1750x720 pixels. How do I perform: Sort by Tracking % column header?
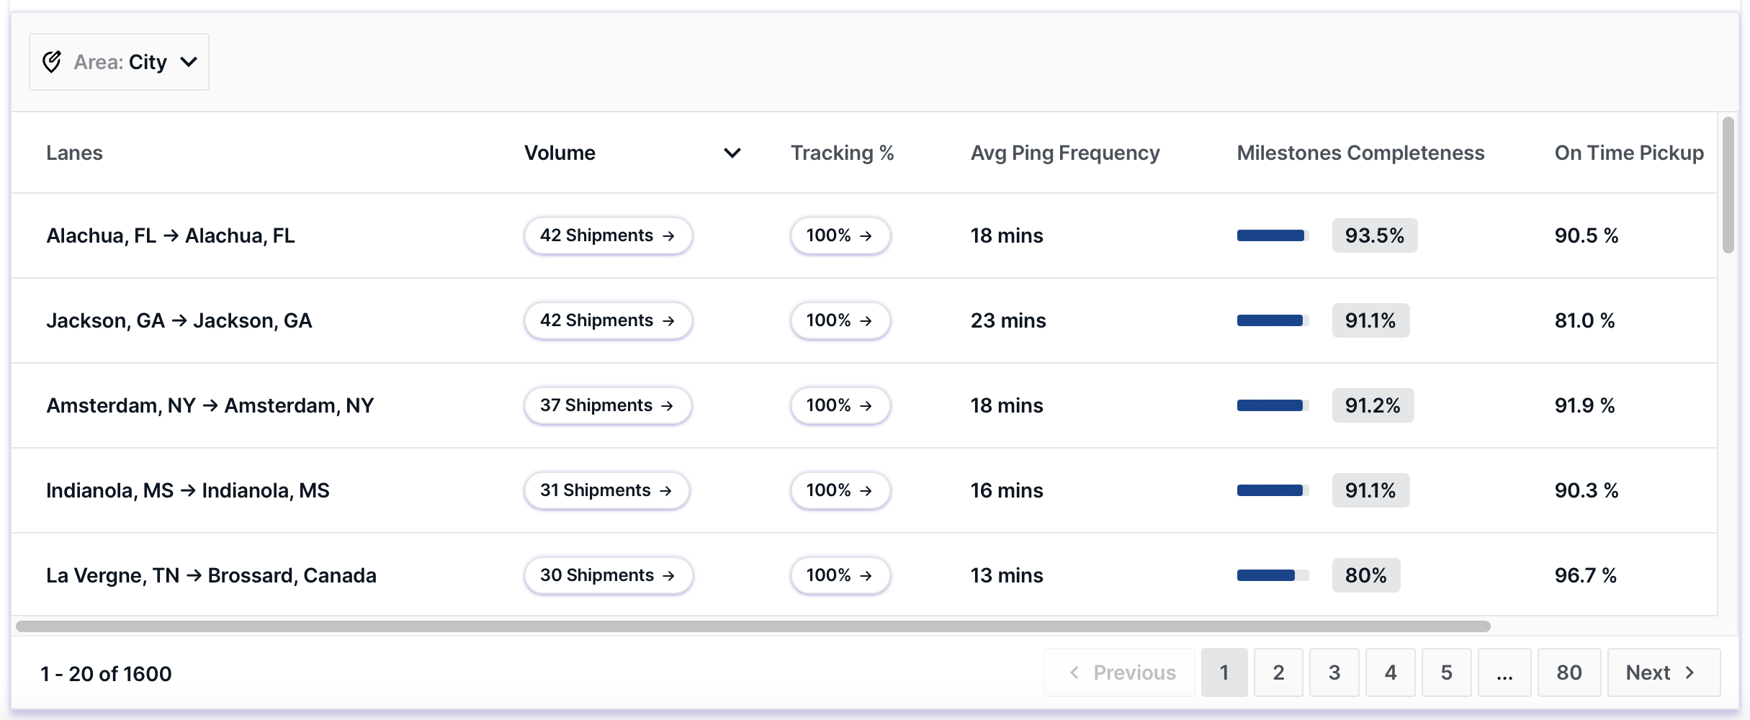click(842, 153)
